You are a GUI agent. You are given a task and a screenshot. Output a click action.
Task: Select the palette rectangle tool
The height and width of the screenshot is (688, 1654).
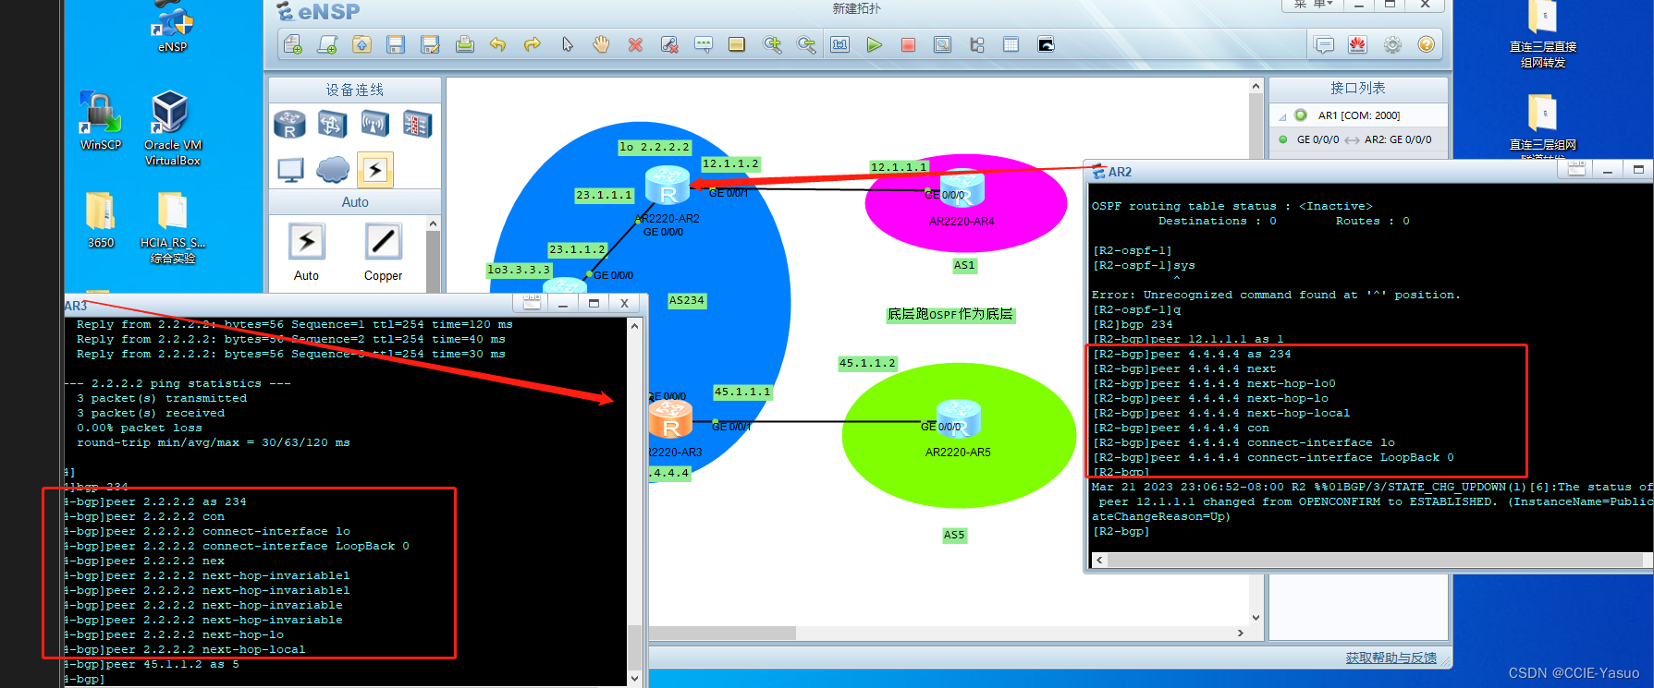pyautogui.click(x=737, y=44)
